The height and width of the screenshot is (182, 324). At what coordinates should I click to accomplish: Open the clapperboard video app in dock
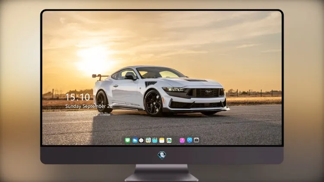coord(155,140)
